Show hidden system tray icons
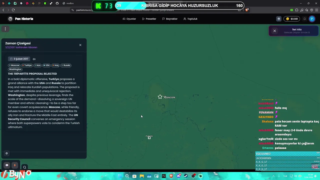This screenshot has width=320, height=180. point(273,176)
